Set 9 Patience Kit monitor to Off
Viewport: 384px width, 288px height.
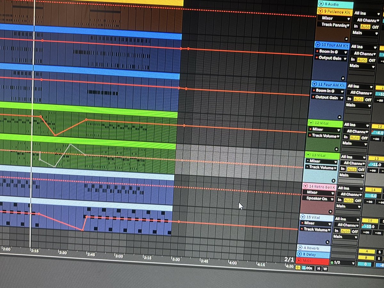click(375, 27)
